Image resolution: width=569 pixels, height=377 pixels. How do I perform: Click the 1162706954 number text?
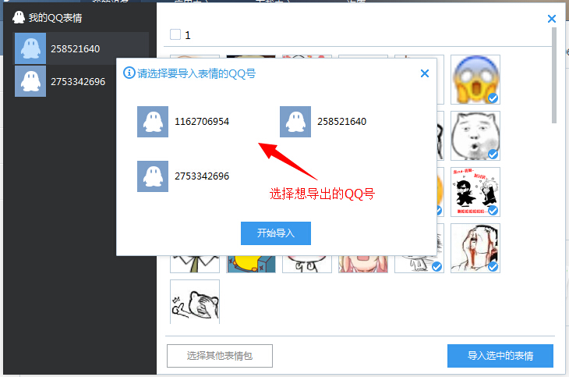[x=202, y=122]
